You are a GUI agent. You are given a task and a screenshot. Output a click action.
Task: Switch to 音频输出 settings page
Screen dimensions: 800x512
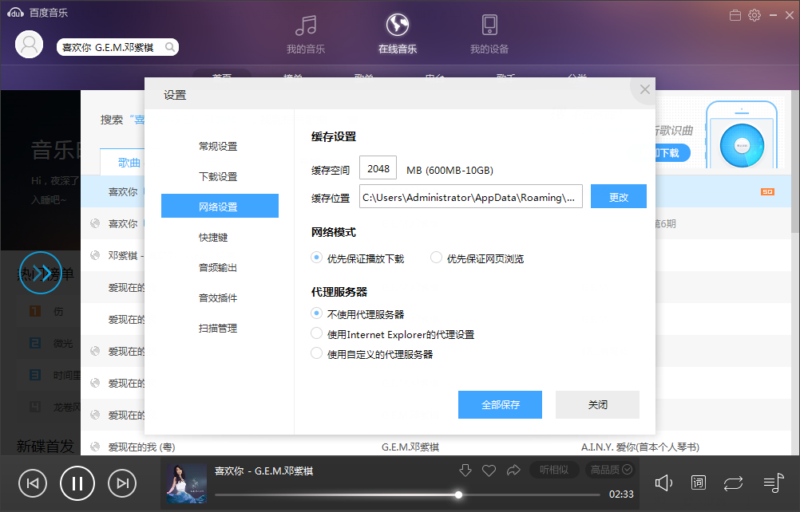pyautogui.click(x=218, y=267)
